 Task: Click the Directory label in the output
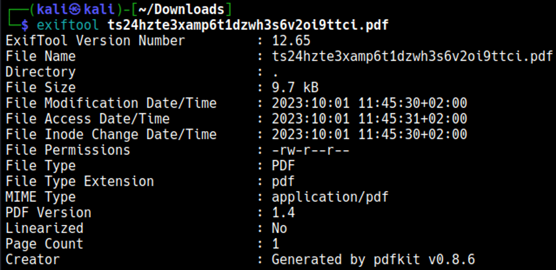click(x=41, y=72)
